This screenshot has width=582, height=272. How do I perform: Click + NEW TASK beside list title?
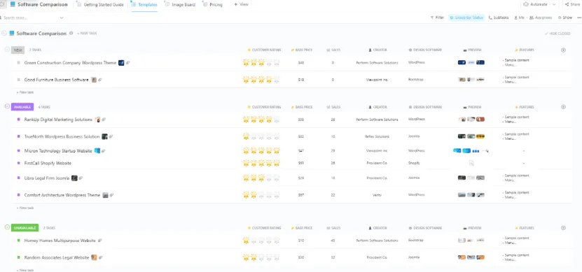coord(87,34)
